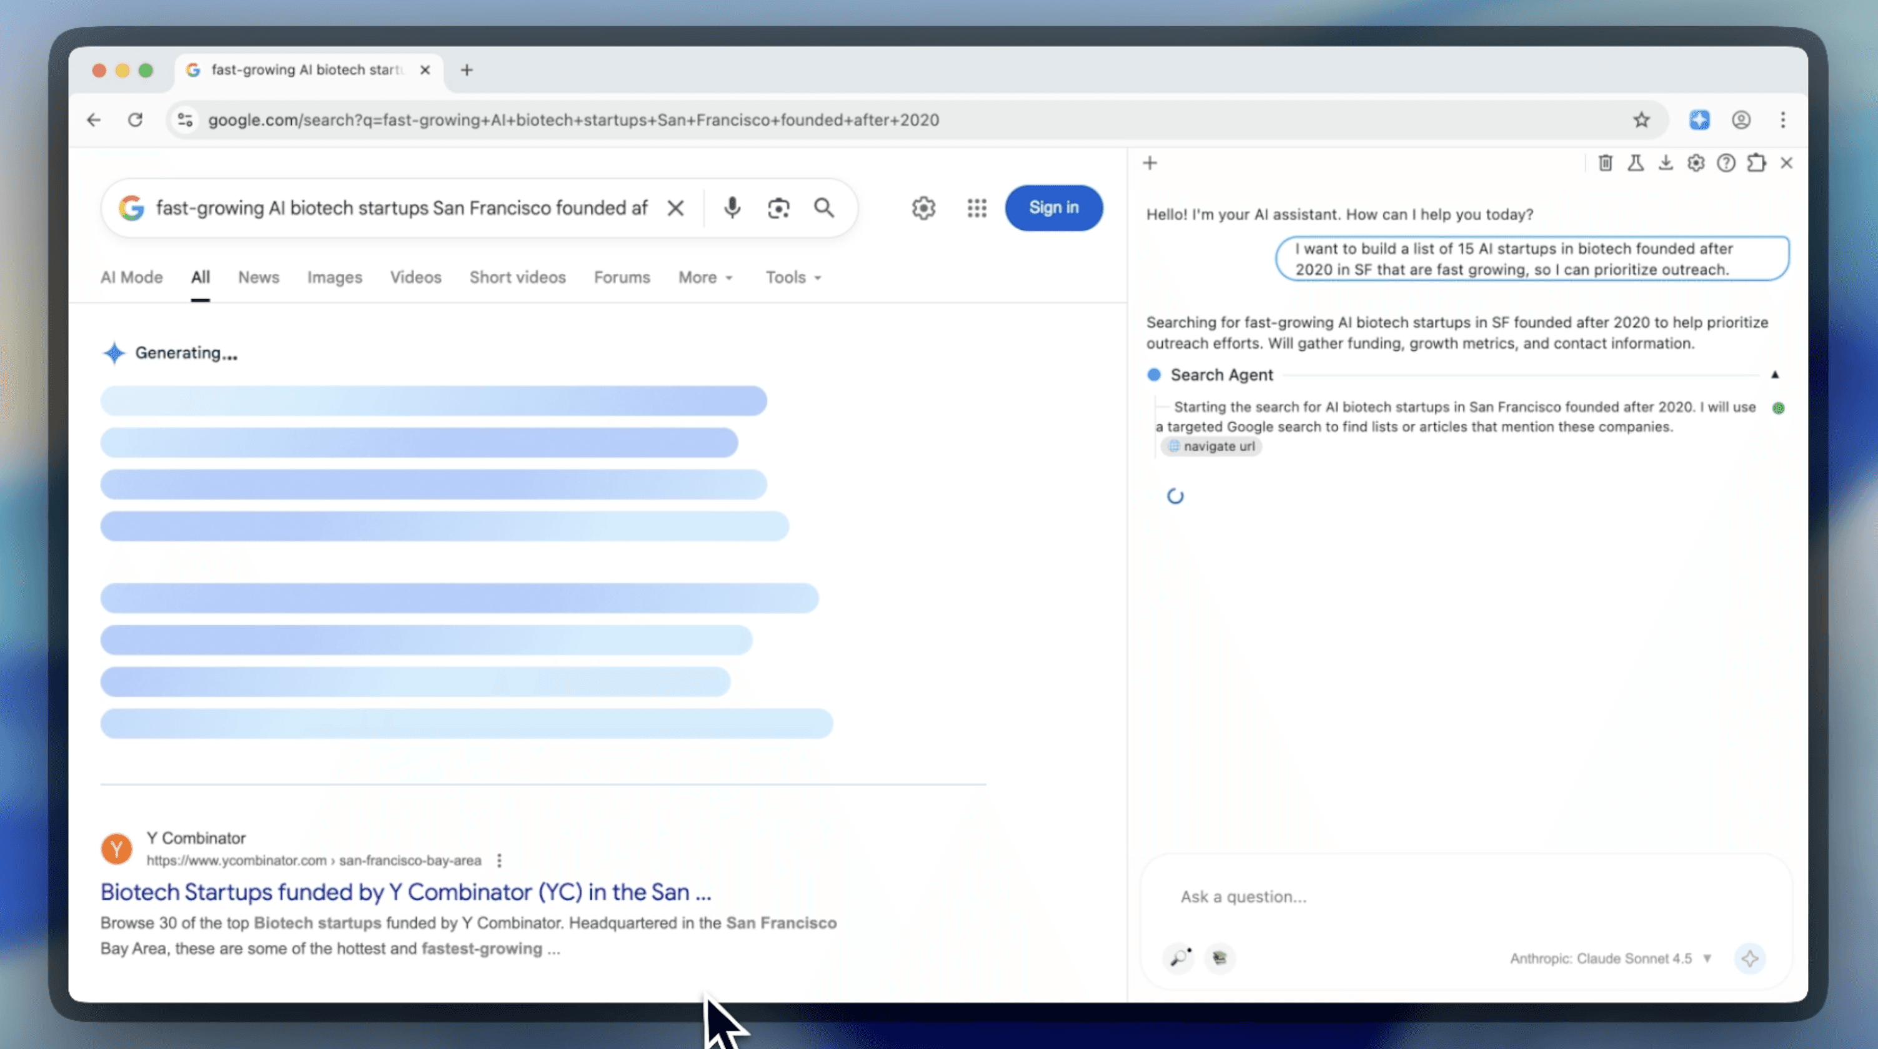Click the Generating... AI overview label

coord(186,353)
